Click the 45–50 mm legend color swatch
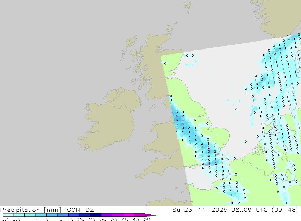 coord(140,215)
